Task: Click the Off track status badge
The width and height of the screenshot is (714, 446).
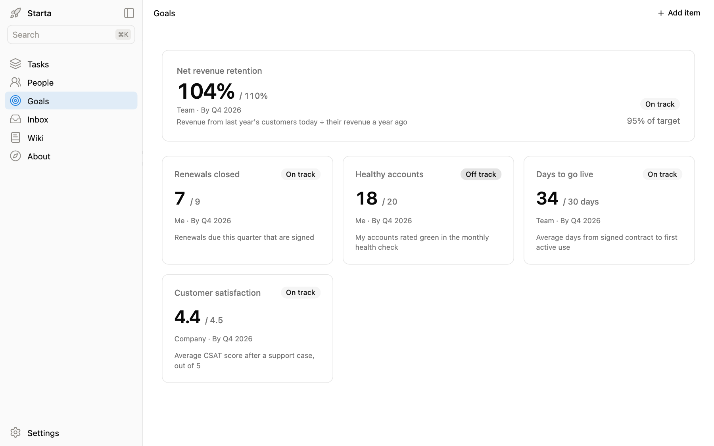Action: click(x=481, y=174)
